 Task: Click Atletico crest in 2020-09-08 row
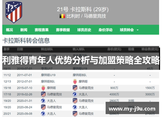75,114
